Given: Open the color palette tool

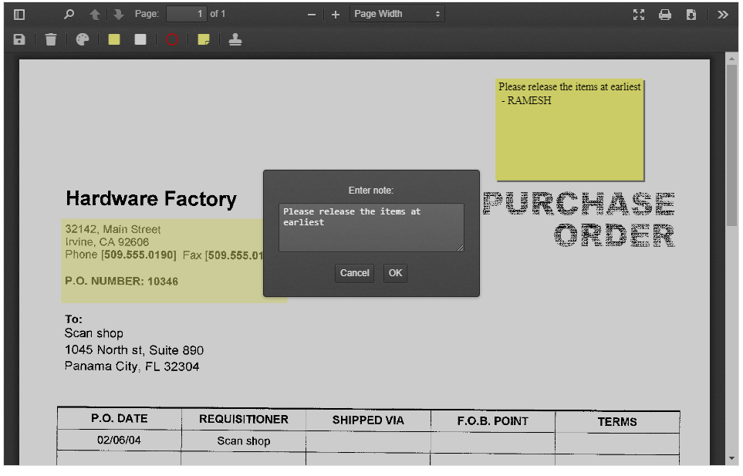Looking at the screenshot, I should 82,39.
